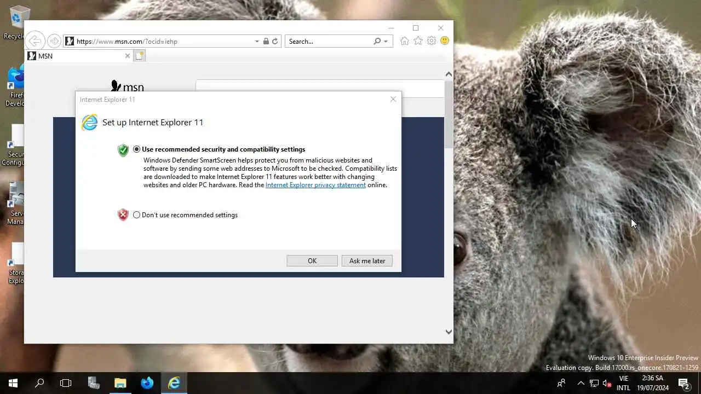Minimize the Internet Explorer window
This screenshot has width=701, height=394.
[x=391, y=28]
